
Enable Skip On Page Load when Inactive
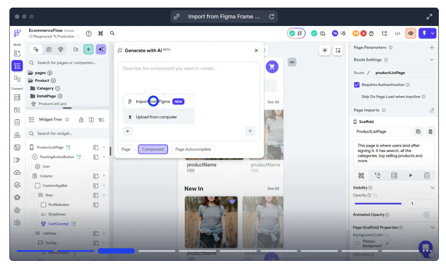click(357, 97)
